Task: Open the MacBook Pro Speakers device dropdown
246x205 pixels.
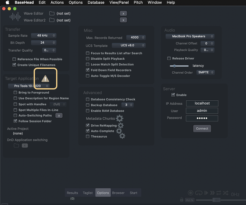Action: click(x=190, y=36)
